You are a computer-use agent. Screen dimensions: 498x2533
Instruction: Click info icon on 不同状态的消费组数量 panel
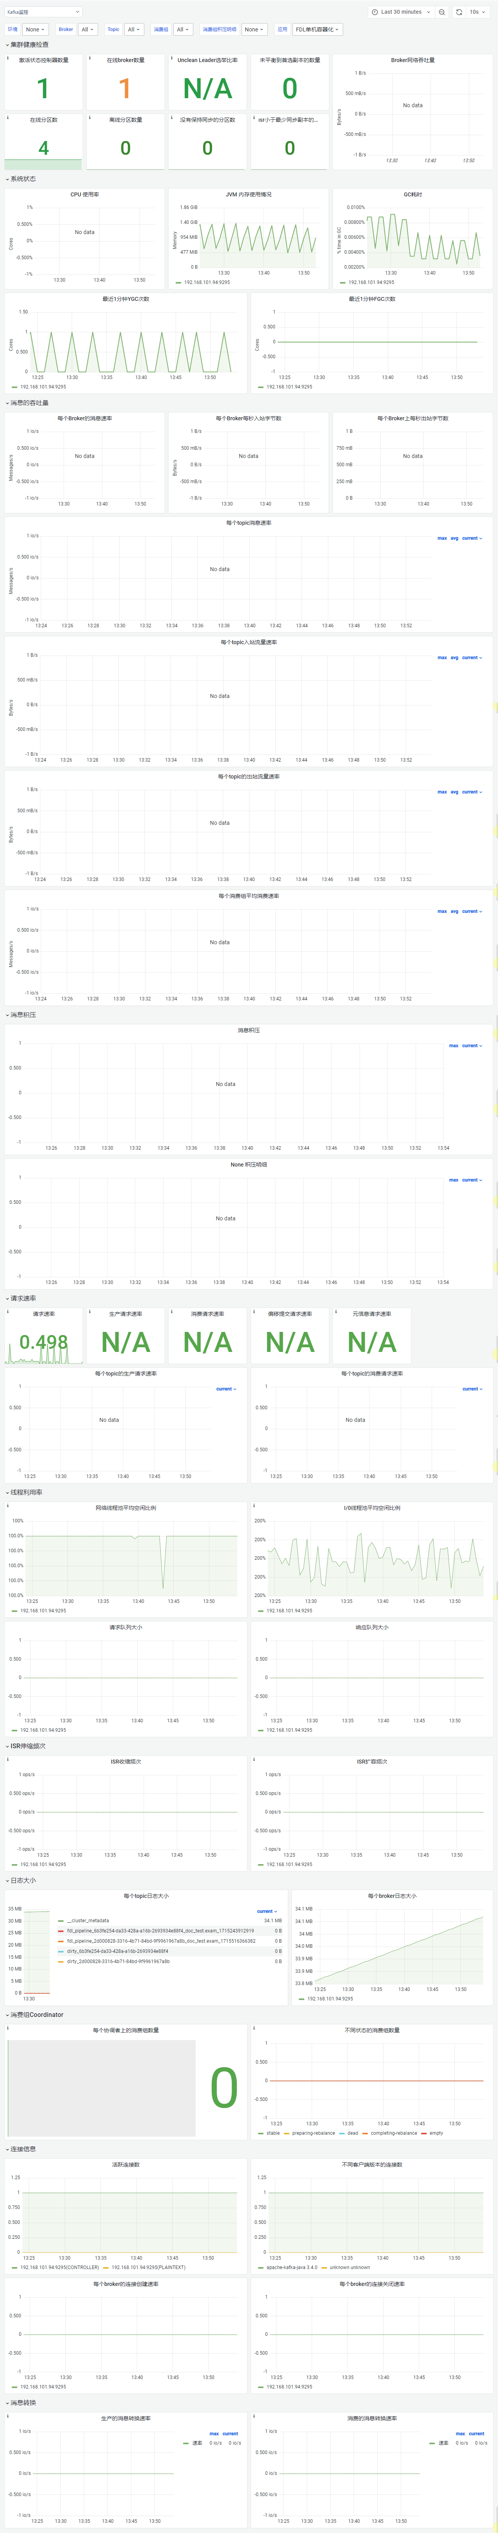pos(254,2027)
